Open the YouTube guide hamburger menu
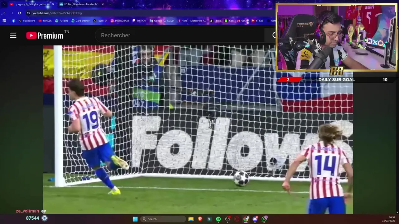This screenshot has width=399, height=224. (13, 35)
